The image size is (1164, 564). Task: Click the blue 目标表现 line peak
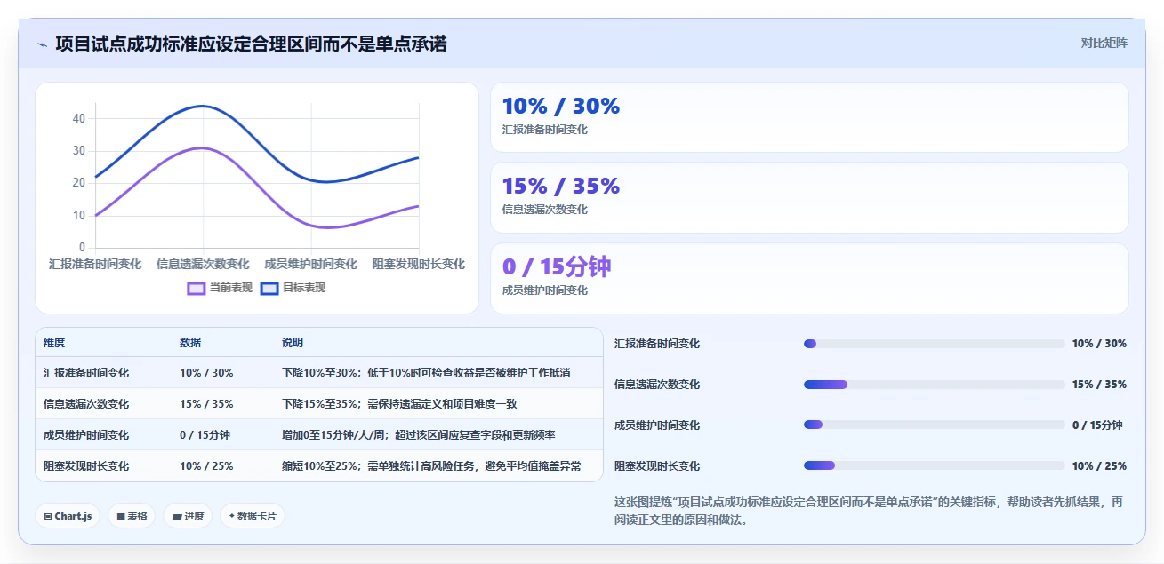(x=203, y=106)
